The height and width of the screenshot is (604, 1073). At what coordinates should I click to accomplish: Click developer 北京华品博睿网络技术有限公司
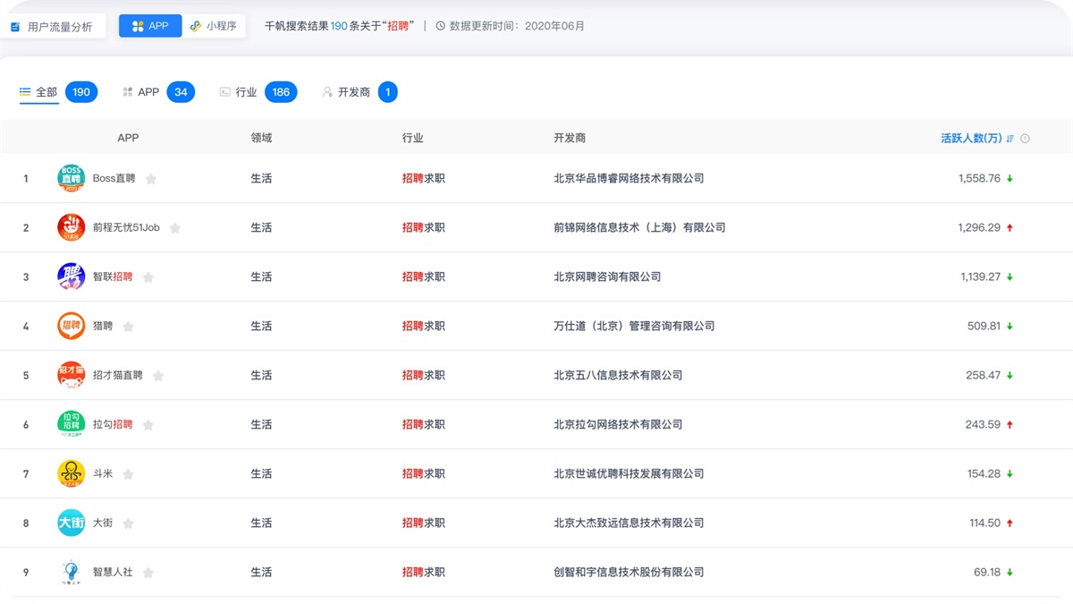629,178
